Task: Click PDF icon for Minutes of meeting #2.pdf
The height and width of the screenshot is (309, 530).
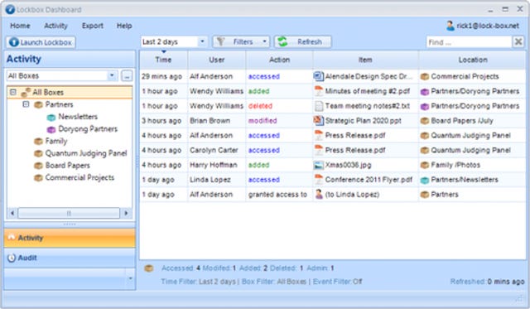Action: pyautogui.click(x=318, y=91)
